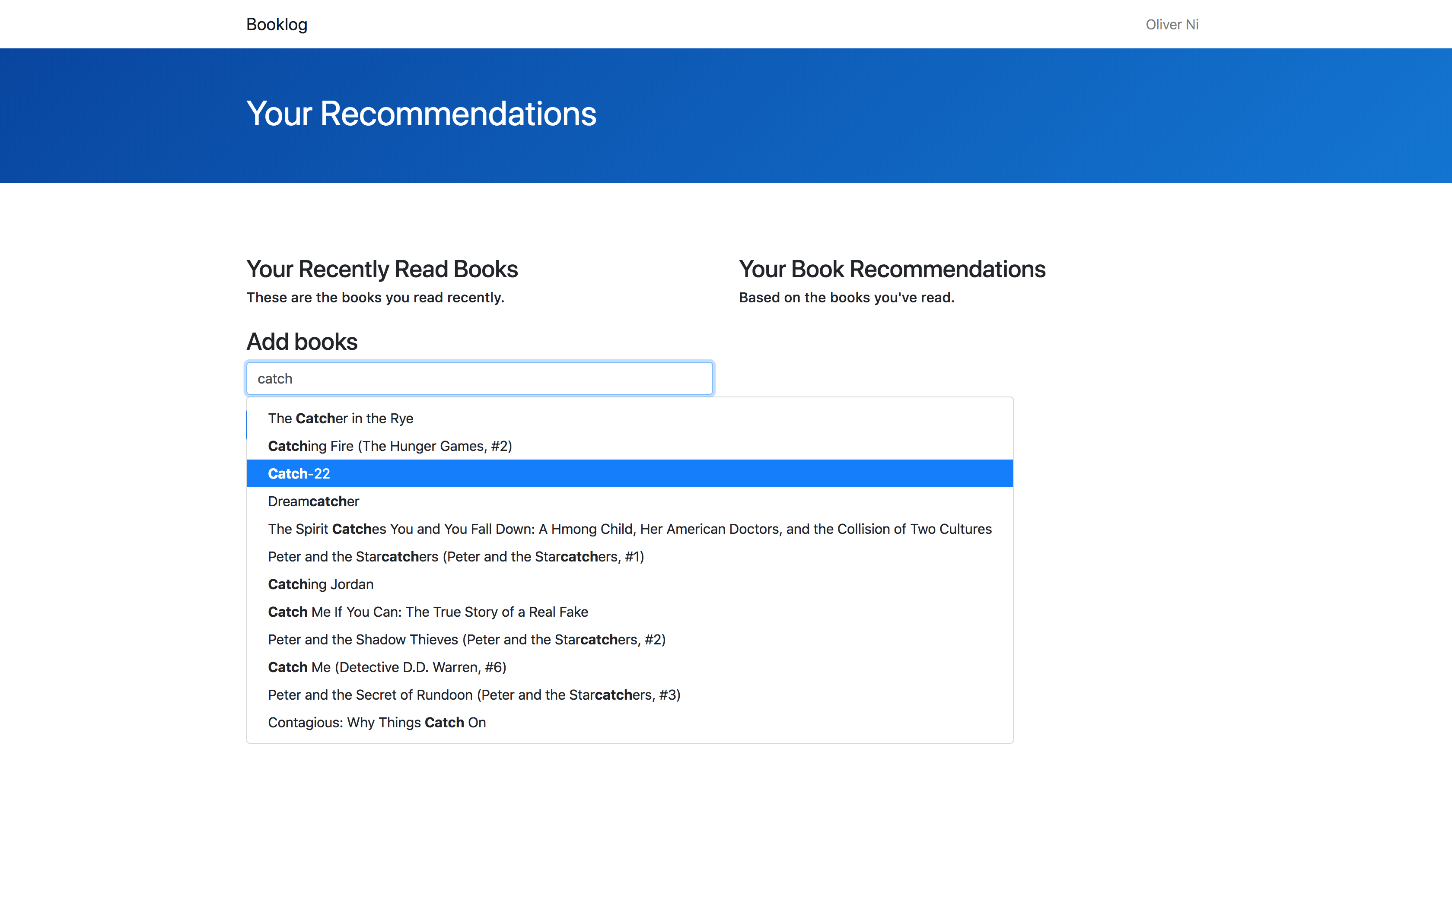Screen dimensions: 1452x907
Task: Focus the Add books search field
Action: click(x=479, y=378)
